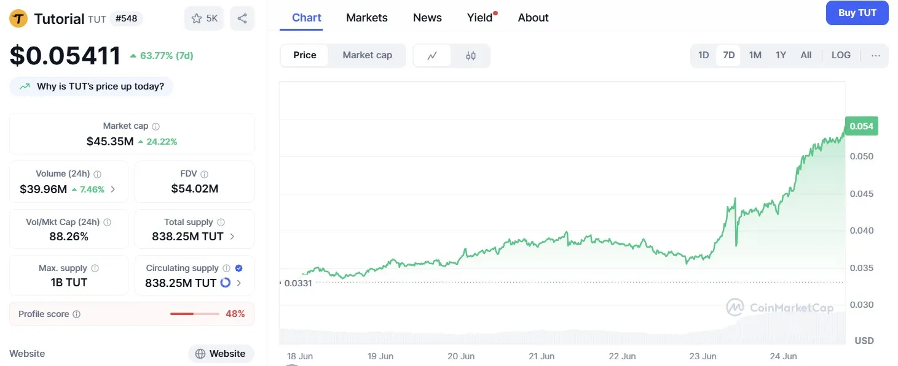Click the 1B TUT max supply value
The width and height of the screenshot is (898, 366).
coord(69,283)
